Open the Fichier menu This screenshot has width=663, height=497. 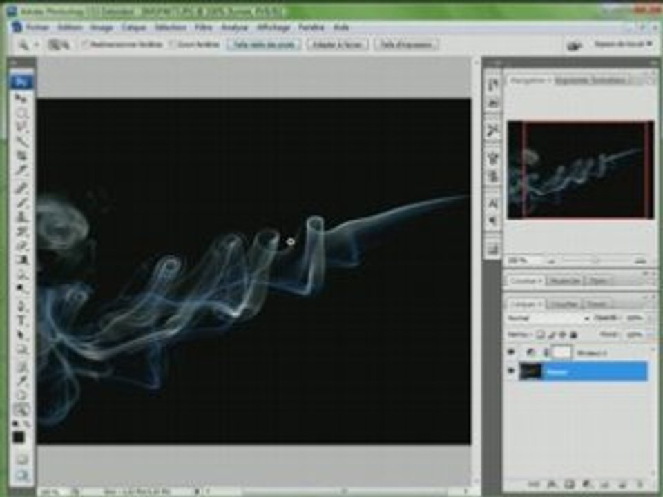pos(38,28)
